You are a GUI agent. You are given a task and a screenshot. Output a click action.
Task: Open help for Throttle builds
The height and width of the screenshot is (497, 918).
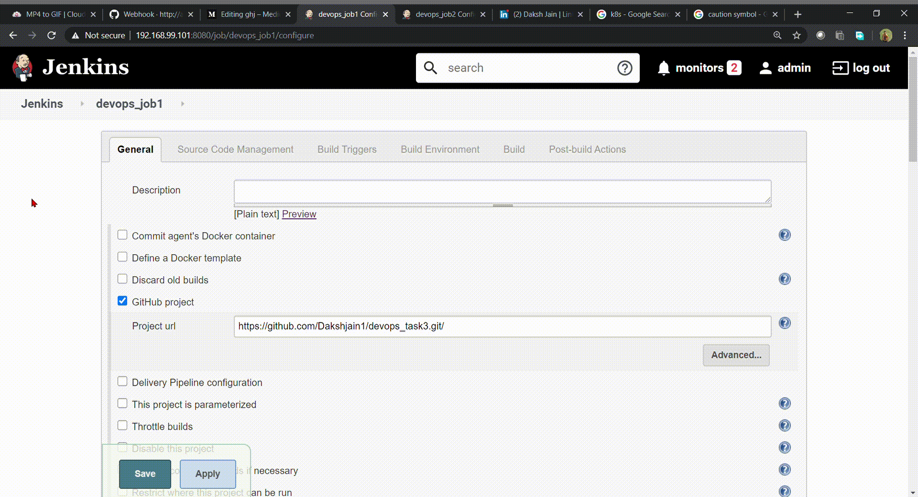[785, 426]
